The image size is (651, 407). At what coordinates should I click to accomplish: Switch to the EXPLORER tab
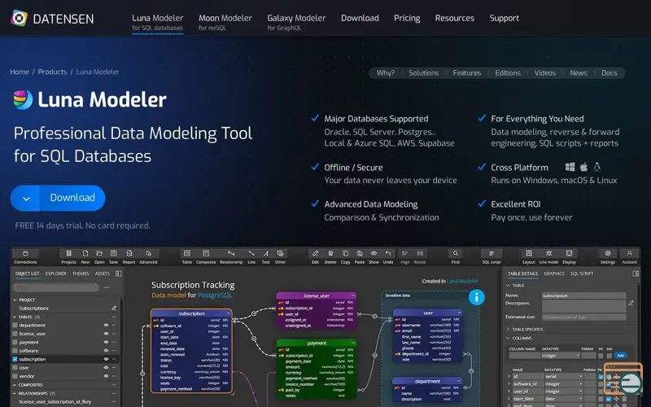(x=55, y=274)
